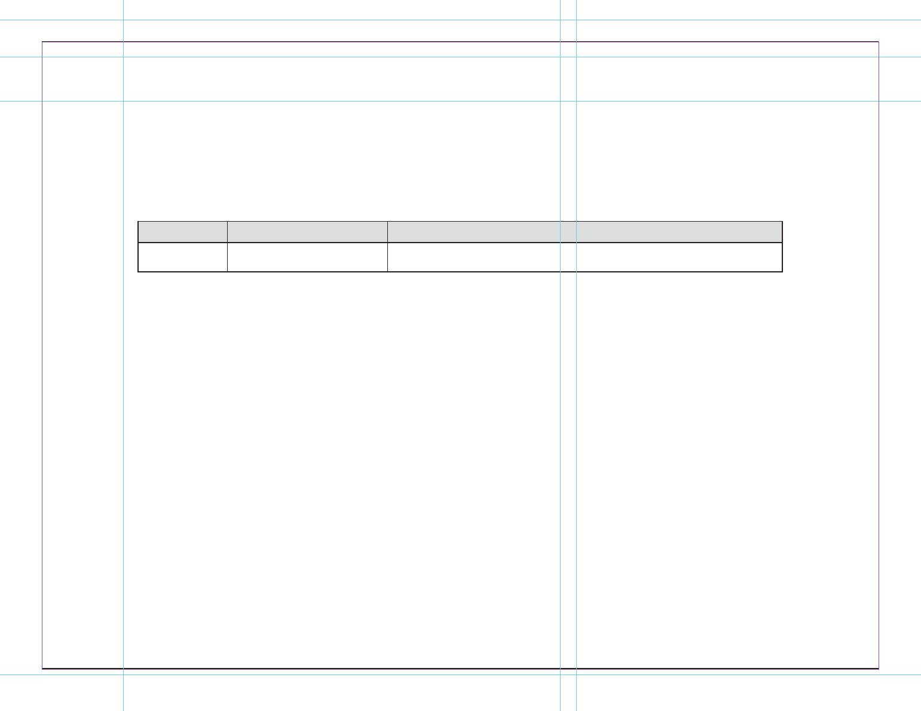Click the dark bottom edge of the page

pyautogui.click(x=460, y=668)
